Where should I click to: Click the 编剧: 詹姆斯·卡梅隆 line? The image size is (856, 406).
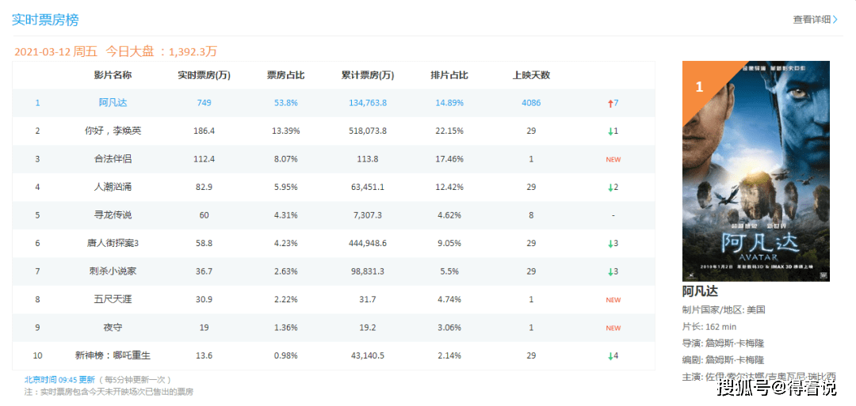(x=724, y=360)
